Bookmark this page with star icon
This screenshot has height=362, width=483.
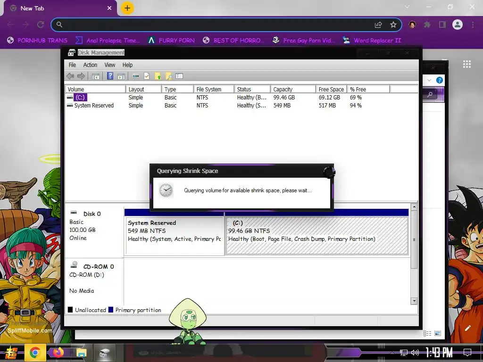point(393,25)
